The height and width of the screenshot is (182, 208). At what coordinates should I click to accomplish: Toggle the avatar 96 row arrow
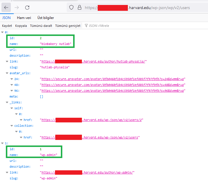(x=12, y=91)
